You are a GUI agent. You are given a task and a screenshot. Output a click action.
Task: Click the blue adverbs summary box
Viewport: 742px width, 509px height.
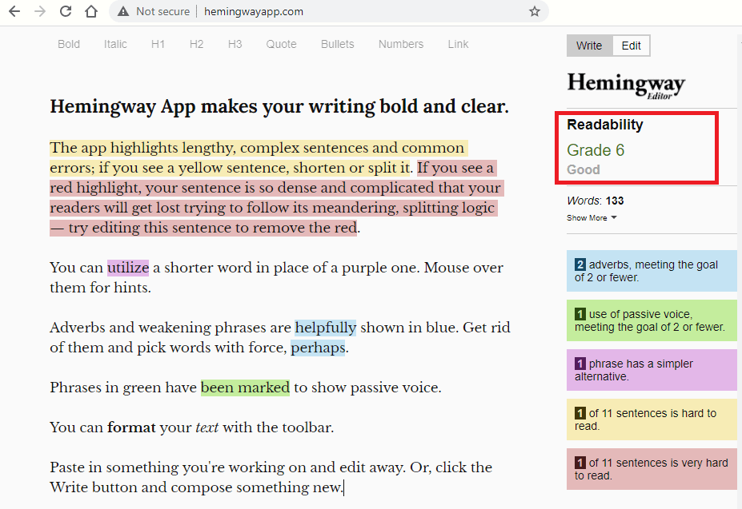tap(652, 271)
